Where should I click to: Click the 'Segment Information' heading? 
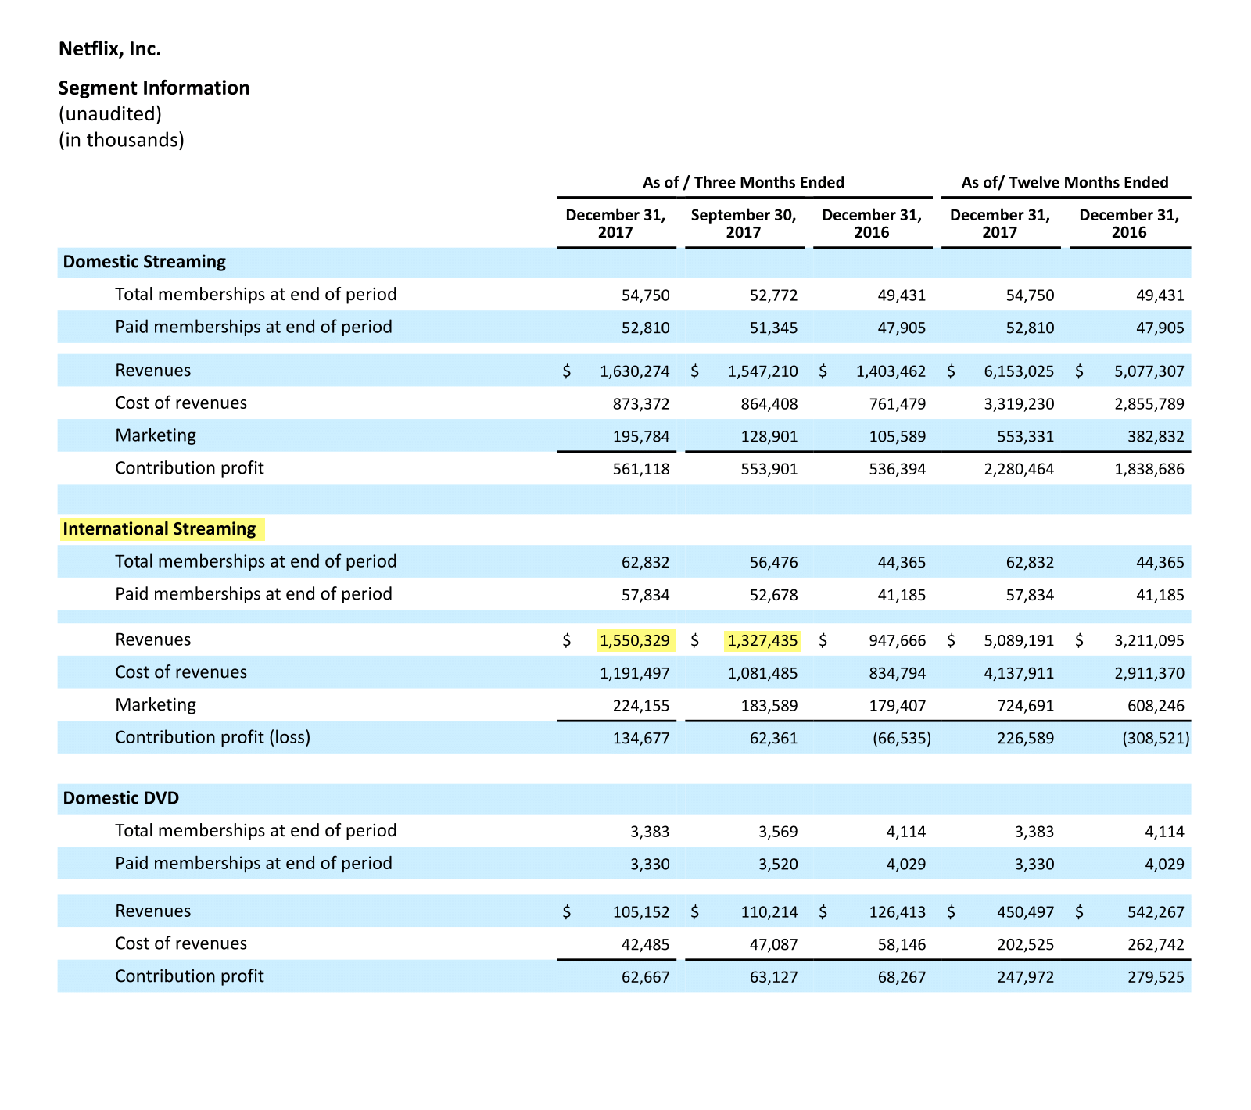155,88
